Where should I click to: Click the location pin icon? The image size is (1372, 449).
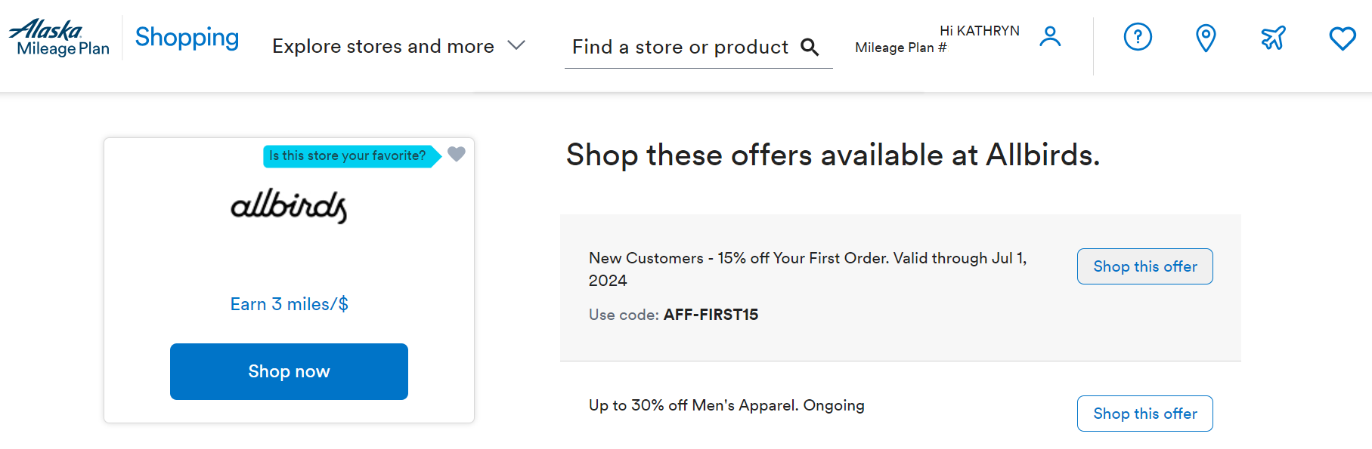[x=1205, y=38]
